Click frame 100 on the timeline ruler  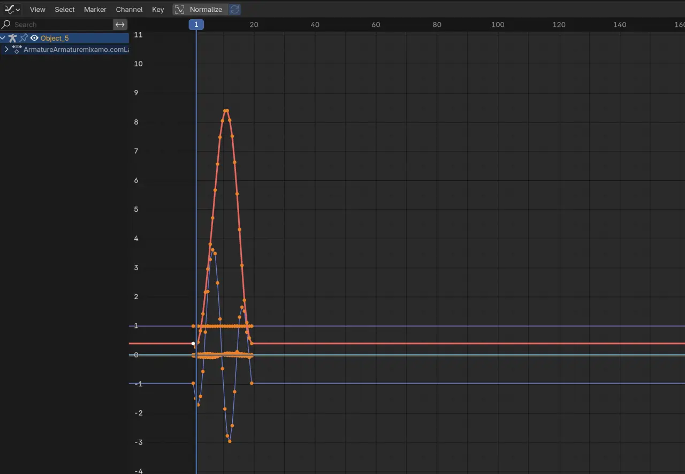point(498,25)
